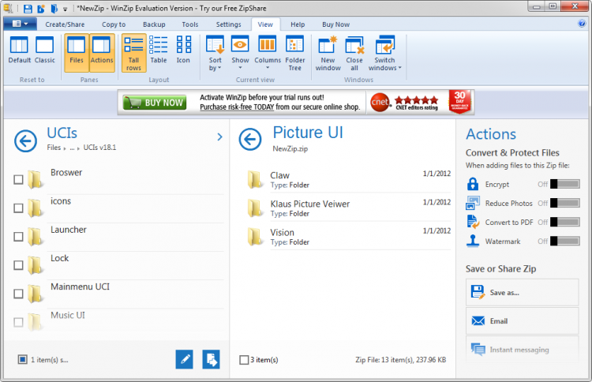Open the Columns dropdown

pyautogui.click(x=268, y=52)
